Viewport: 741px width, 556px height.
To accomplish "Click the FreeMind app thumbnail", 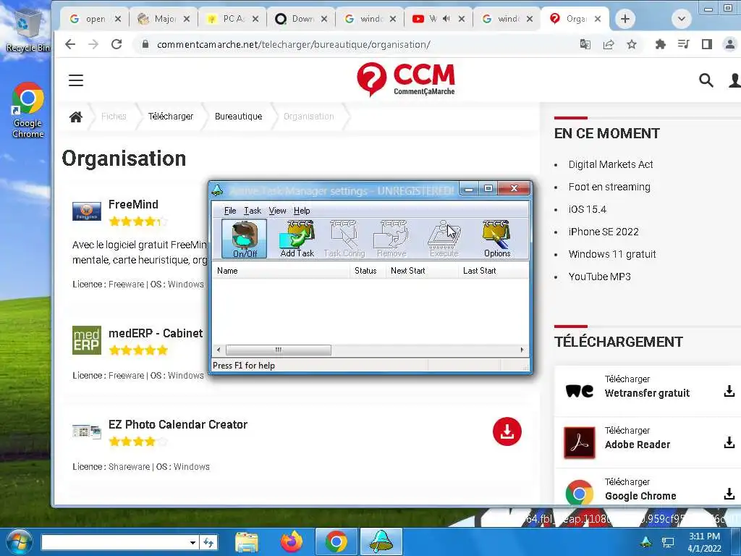I will pos(87,211).
